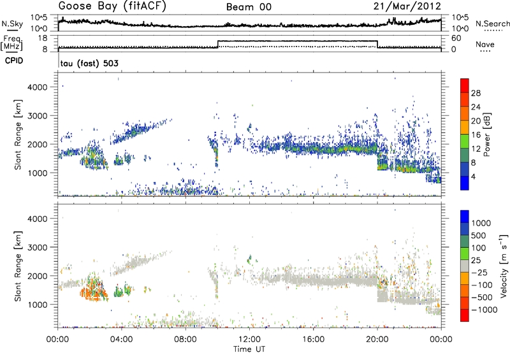Click the 'Time UT' axis label
This screenshot has width=510, height=353.
(x=249, y=349)
